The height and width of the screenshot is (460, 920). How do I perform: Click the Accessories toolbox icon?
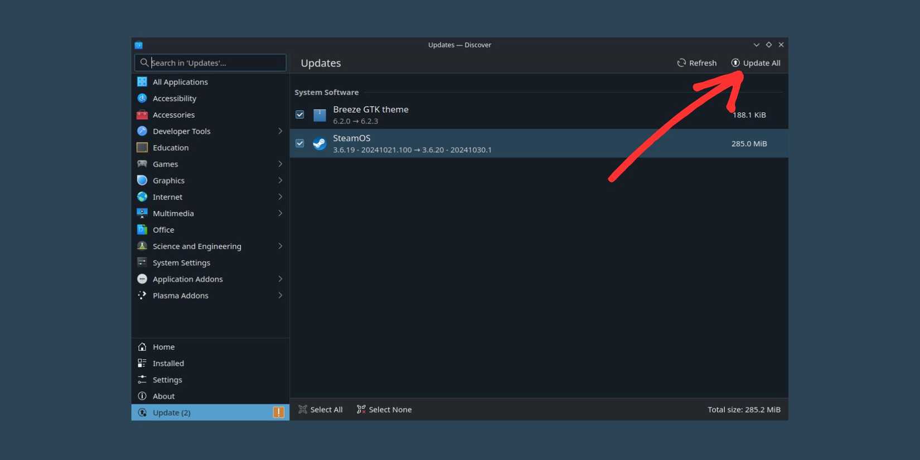click(x=142, y=115)
